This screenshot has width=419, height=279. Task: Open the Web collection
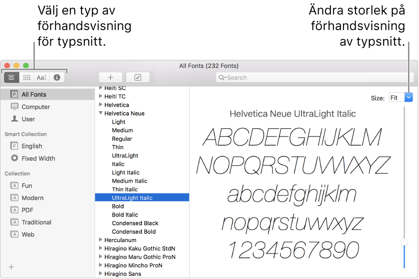pyautogui.click(x=28, y=234)
